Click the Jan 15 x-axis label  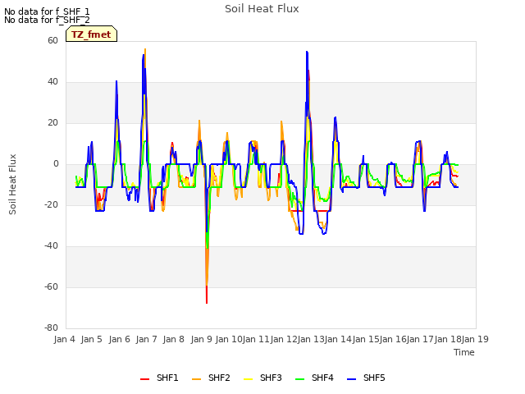366,339
